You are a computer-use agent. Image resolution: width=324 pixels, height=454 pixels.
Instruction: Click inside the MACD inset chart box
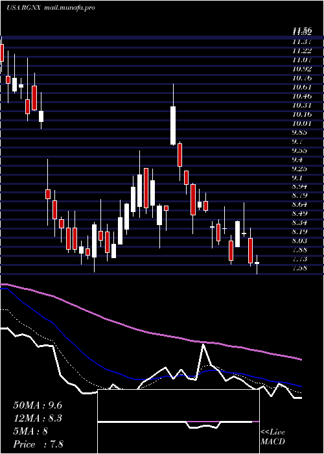tap(179, 422)
